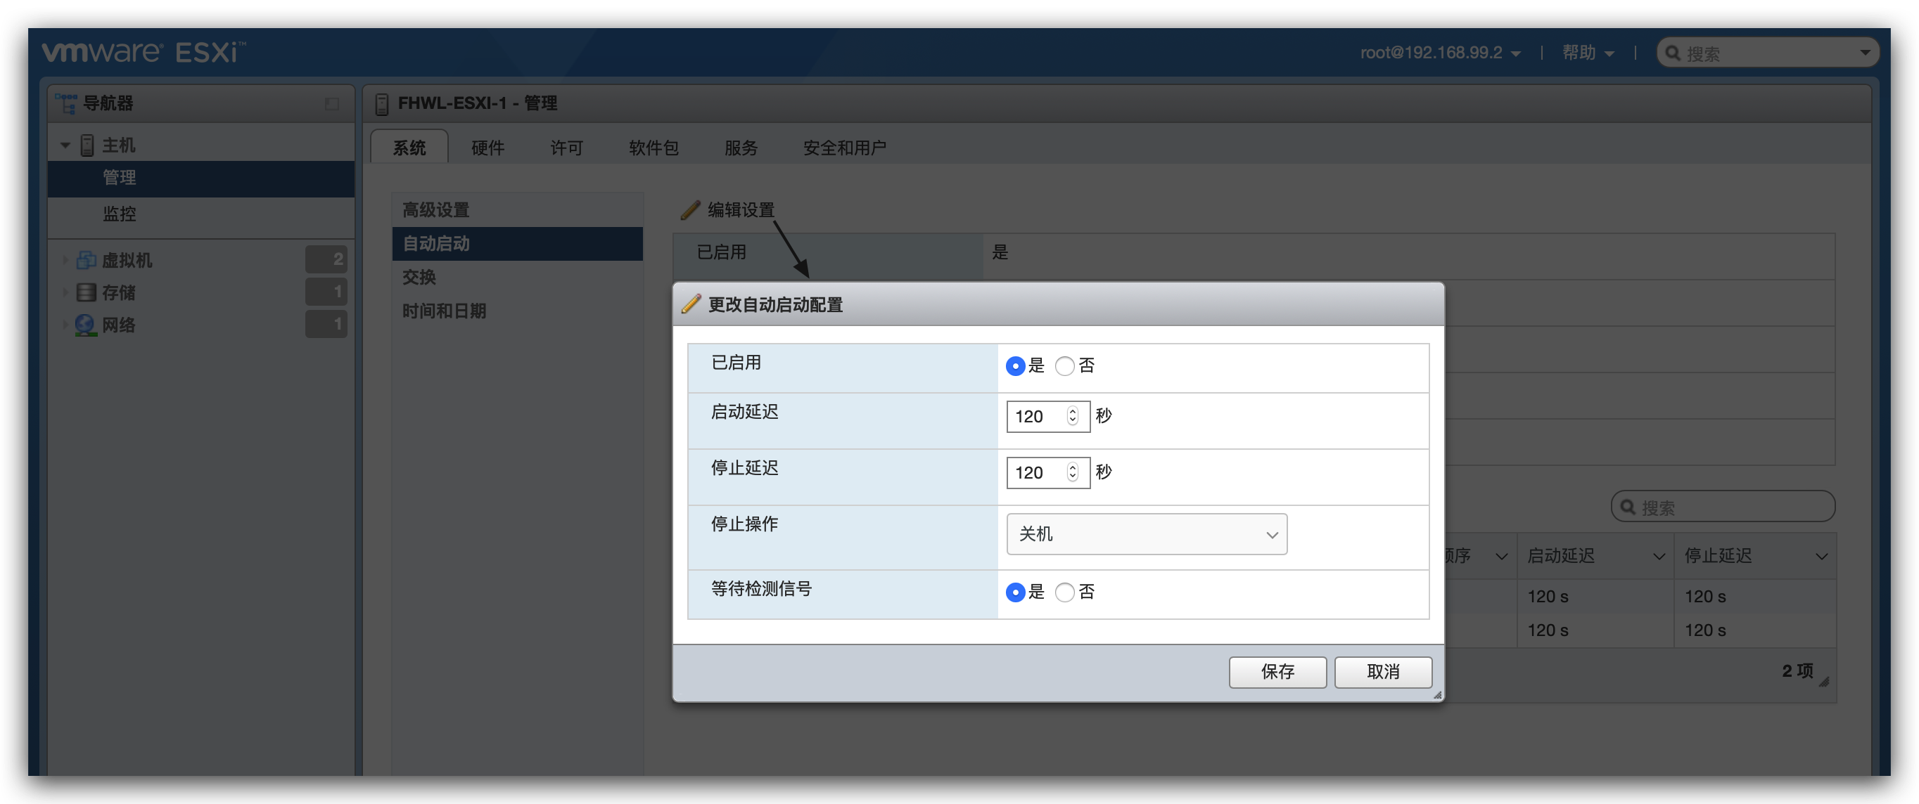Viewport: 1919px width, 804px height.
Task: Switch to the 安全和用户 tab
Action: (844, 148)
